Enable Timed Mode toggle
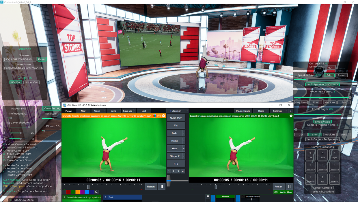 (x=322, y=122)
